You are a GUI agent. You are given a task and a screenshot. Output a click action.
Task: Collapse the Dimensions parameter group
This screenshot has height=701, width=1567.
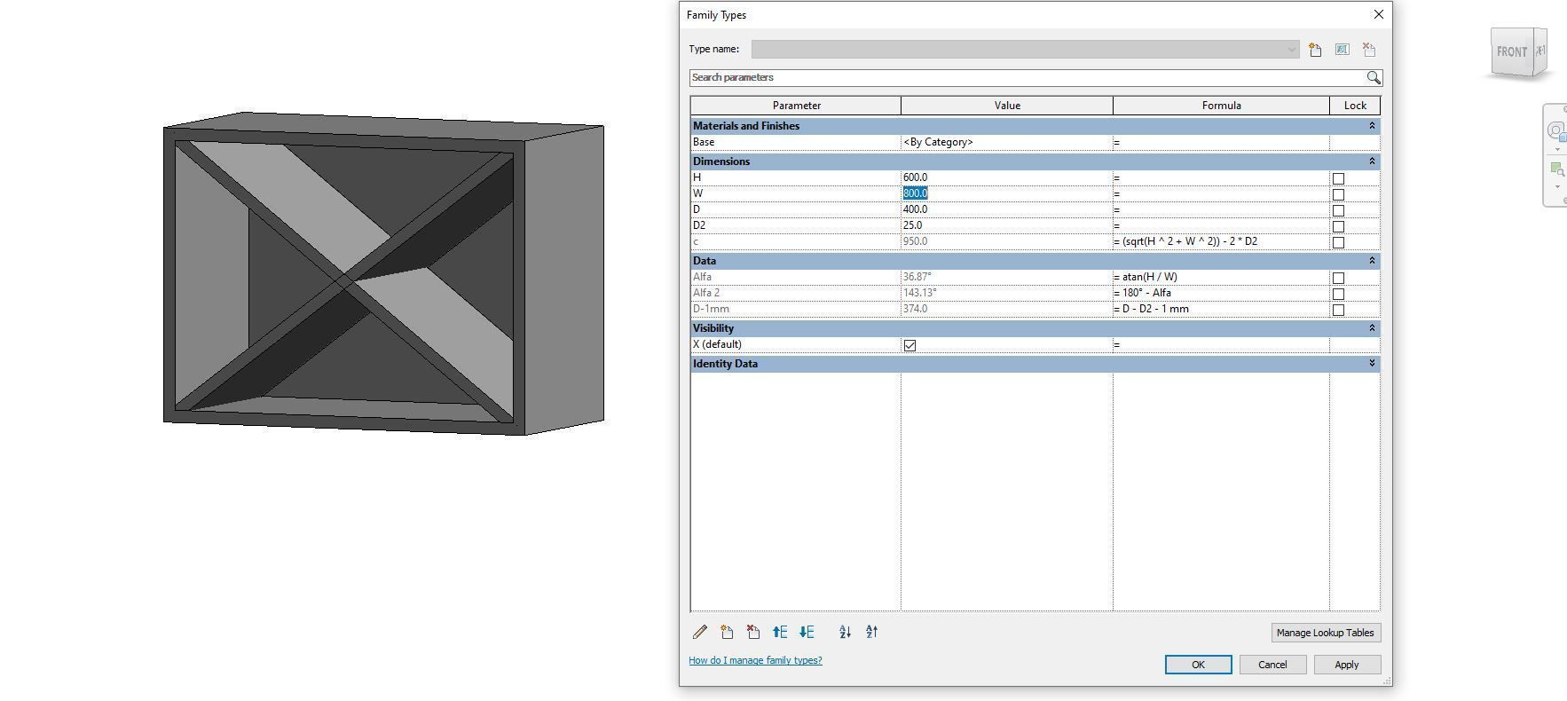pos(1371,161)
